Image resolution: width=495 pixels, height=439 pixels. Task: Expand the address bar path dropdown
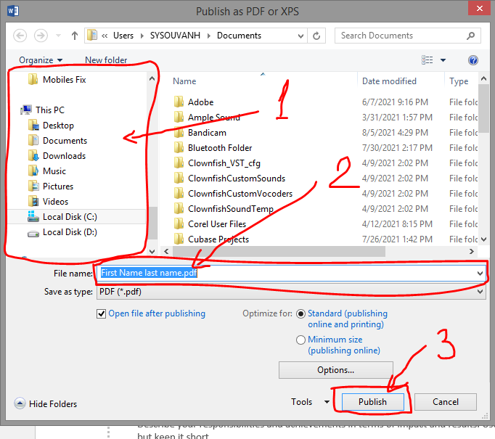click(301, 36)
